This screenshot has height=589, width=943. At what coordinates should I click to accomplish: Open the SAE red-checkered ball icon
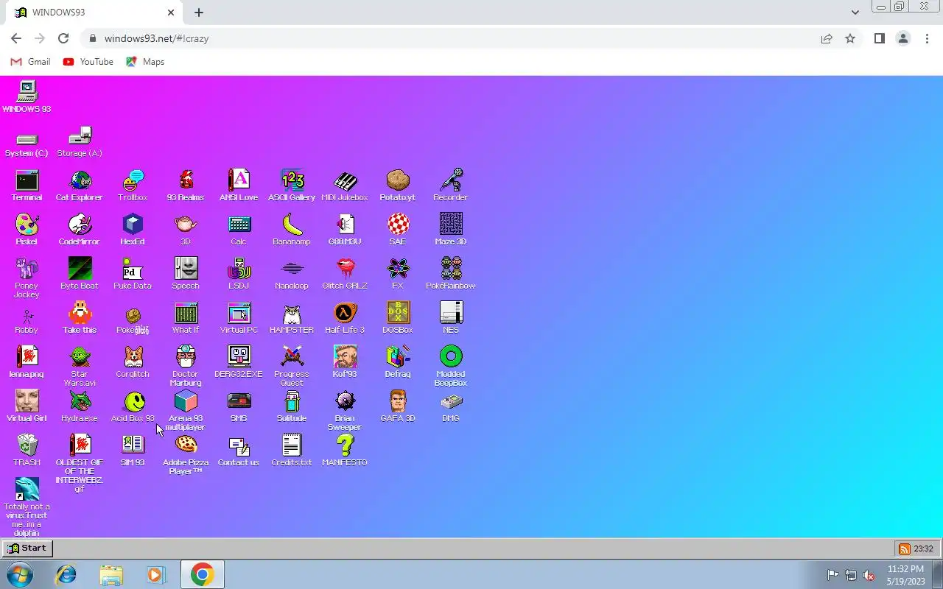coord(398,229)
